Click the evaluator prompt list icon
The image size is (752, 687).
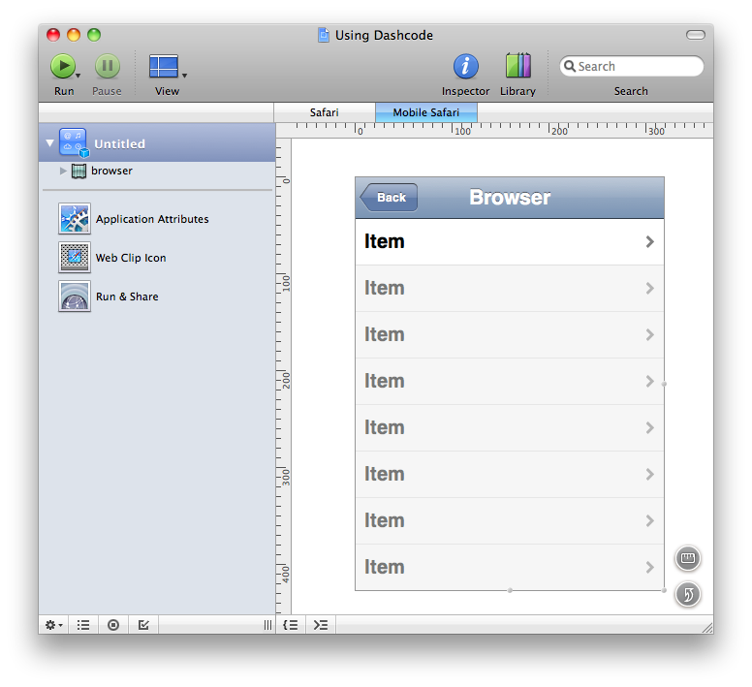[321, 625]
